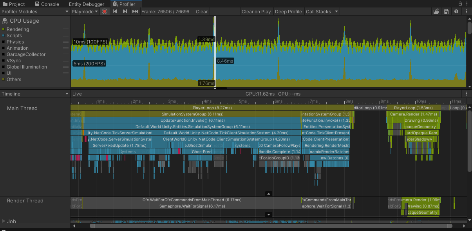Open the Profiler Modules dropdown
This screenshot has width=472, height=231.
pos(35,12)
